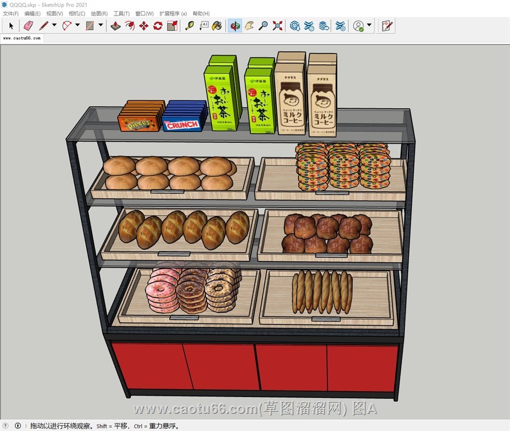Select the Paint Bucket tool
The image size is (510, 431).
click(x=217, y=25)
